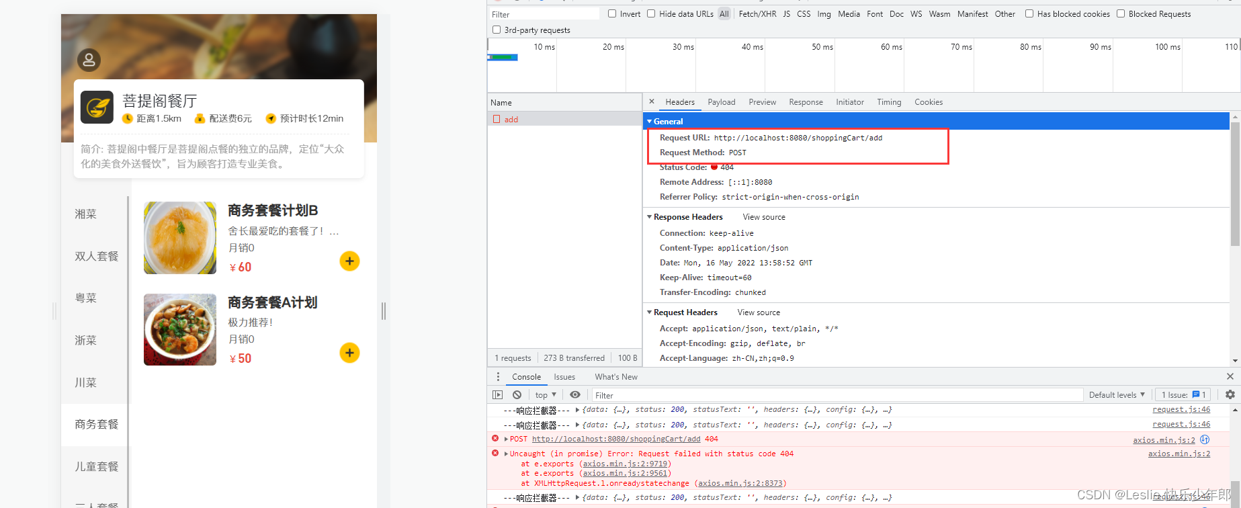
Task: Add 商务套餐A计划 to cart
Action: 349,353
